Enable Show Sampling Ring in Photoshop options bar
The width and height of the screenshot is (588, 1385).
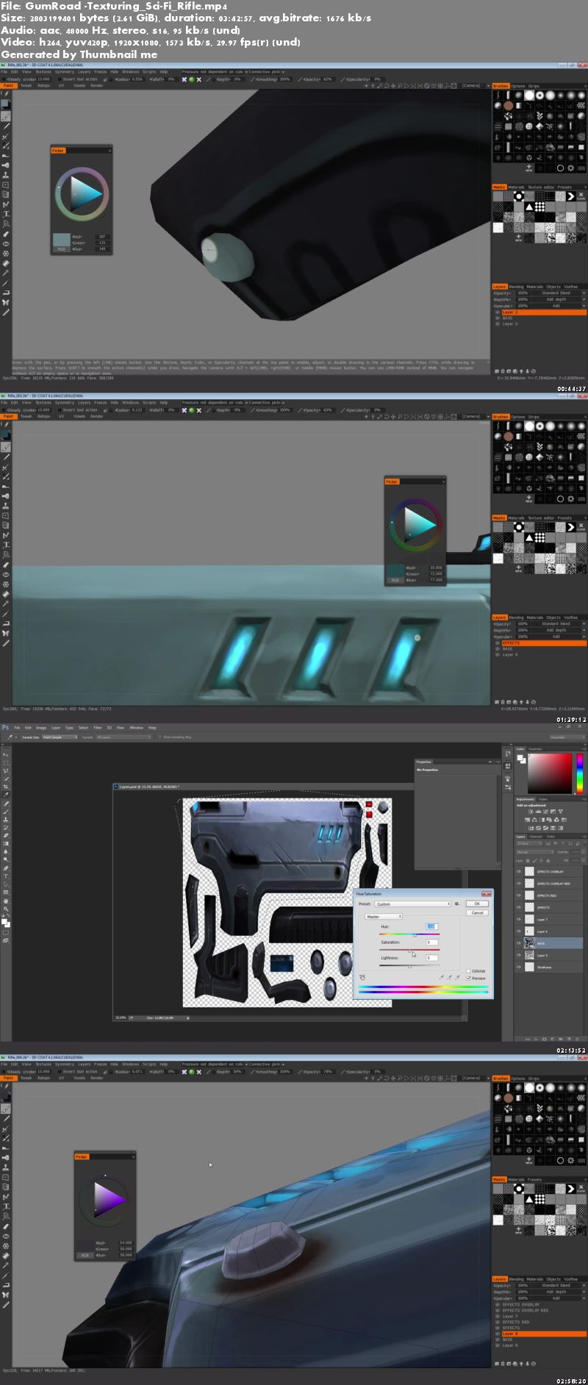(x=160, y=737)
